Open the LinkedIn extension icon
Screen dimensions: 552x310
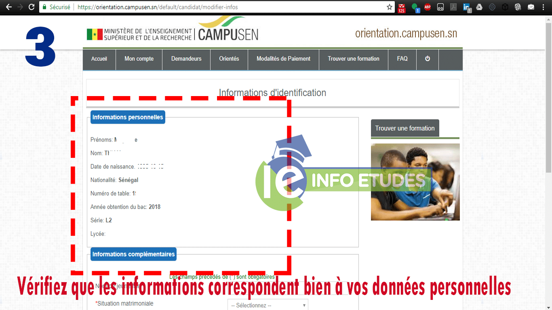[467, 7]
